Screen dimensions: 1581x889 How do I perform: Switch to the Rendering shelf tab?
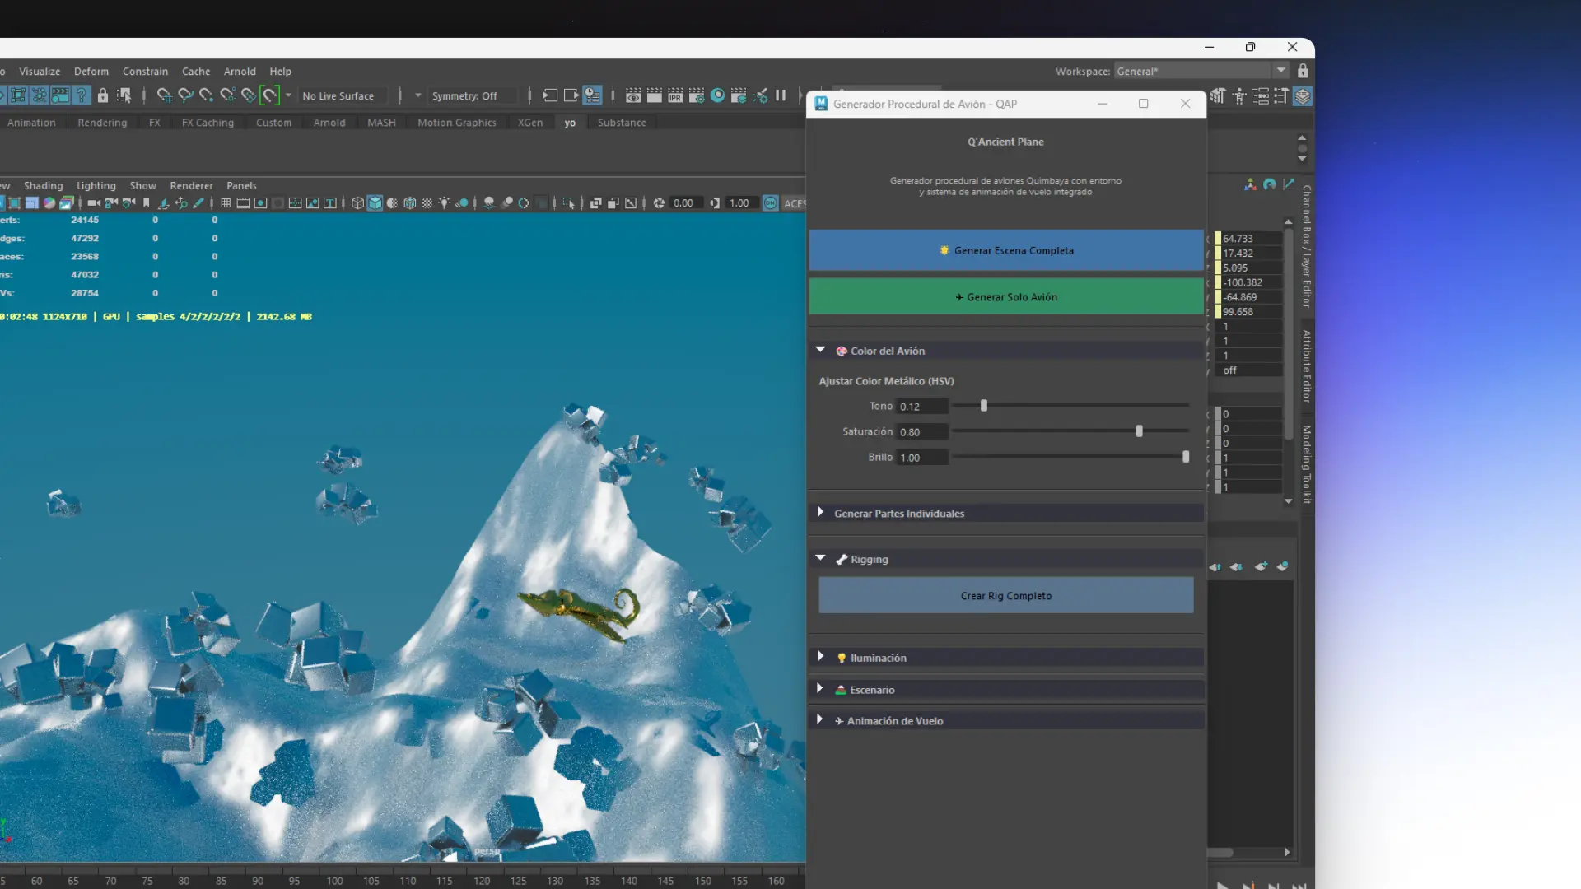pos(102,122)
